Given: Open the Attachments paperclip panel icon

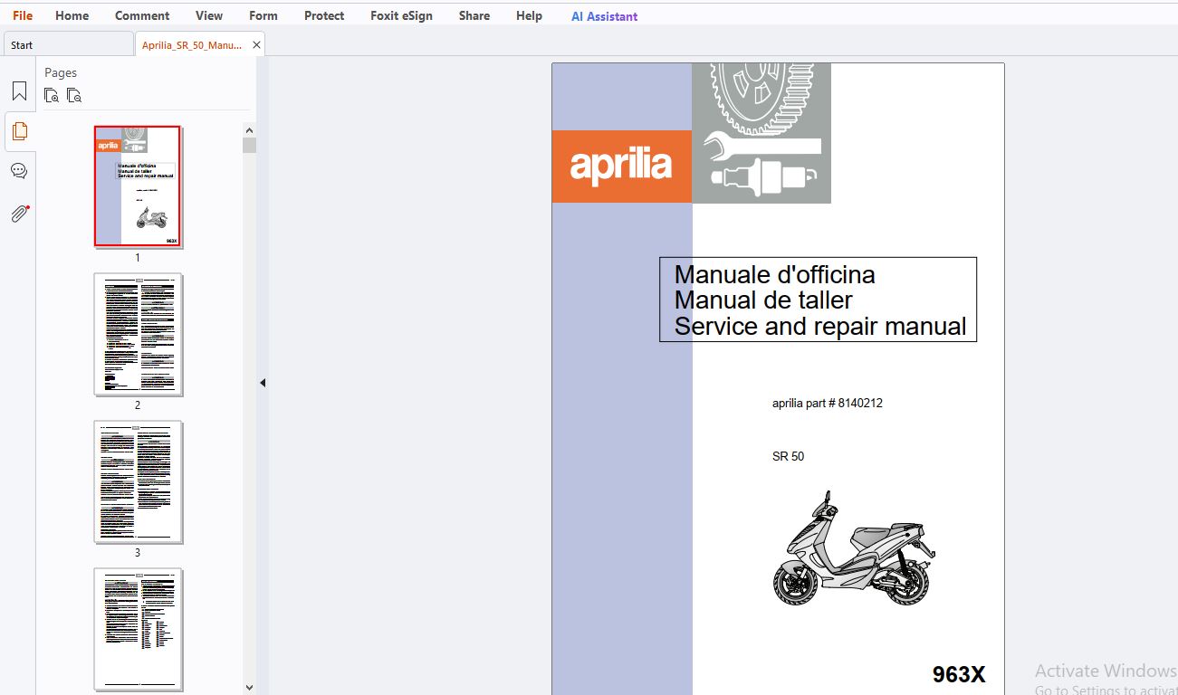Looking at the screenshot, I should click(x=19, y=214).
